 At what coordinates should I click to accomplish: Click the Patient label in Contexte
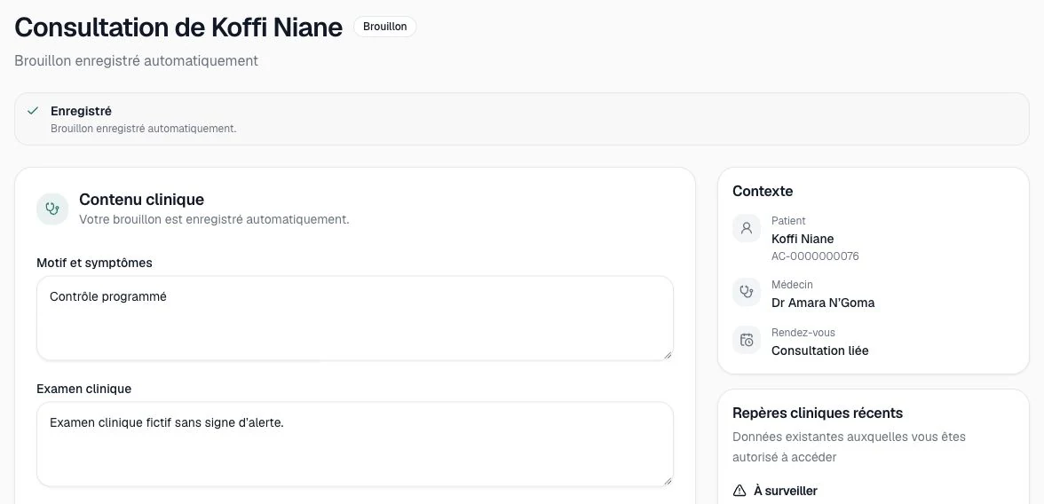(788, 220)
